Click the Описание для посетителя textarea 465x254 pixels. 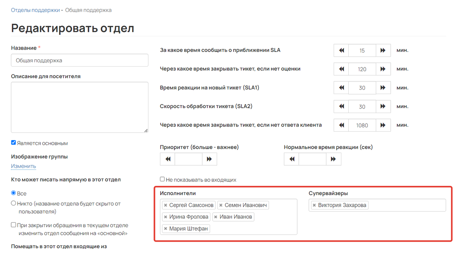click(79, 107)
